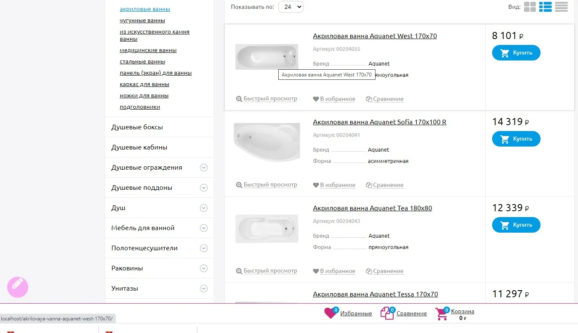
Task: Open Избранные link in bottom bar
Action: pos(356,314)
